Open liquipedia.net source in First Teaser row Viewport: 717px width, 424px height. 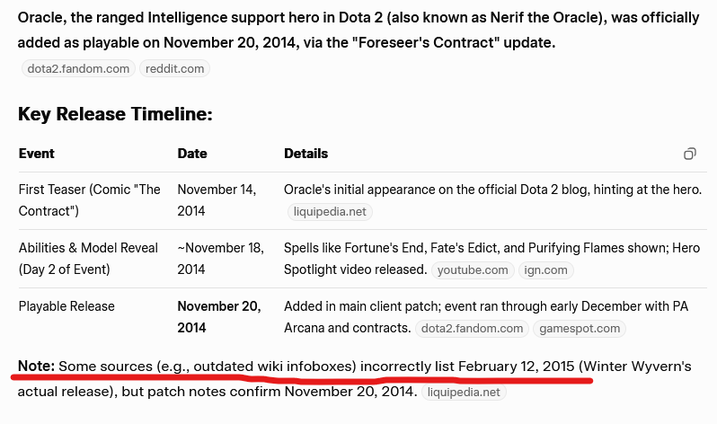pyautogui.click(x=330, y=212)
